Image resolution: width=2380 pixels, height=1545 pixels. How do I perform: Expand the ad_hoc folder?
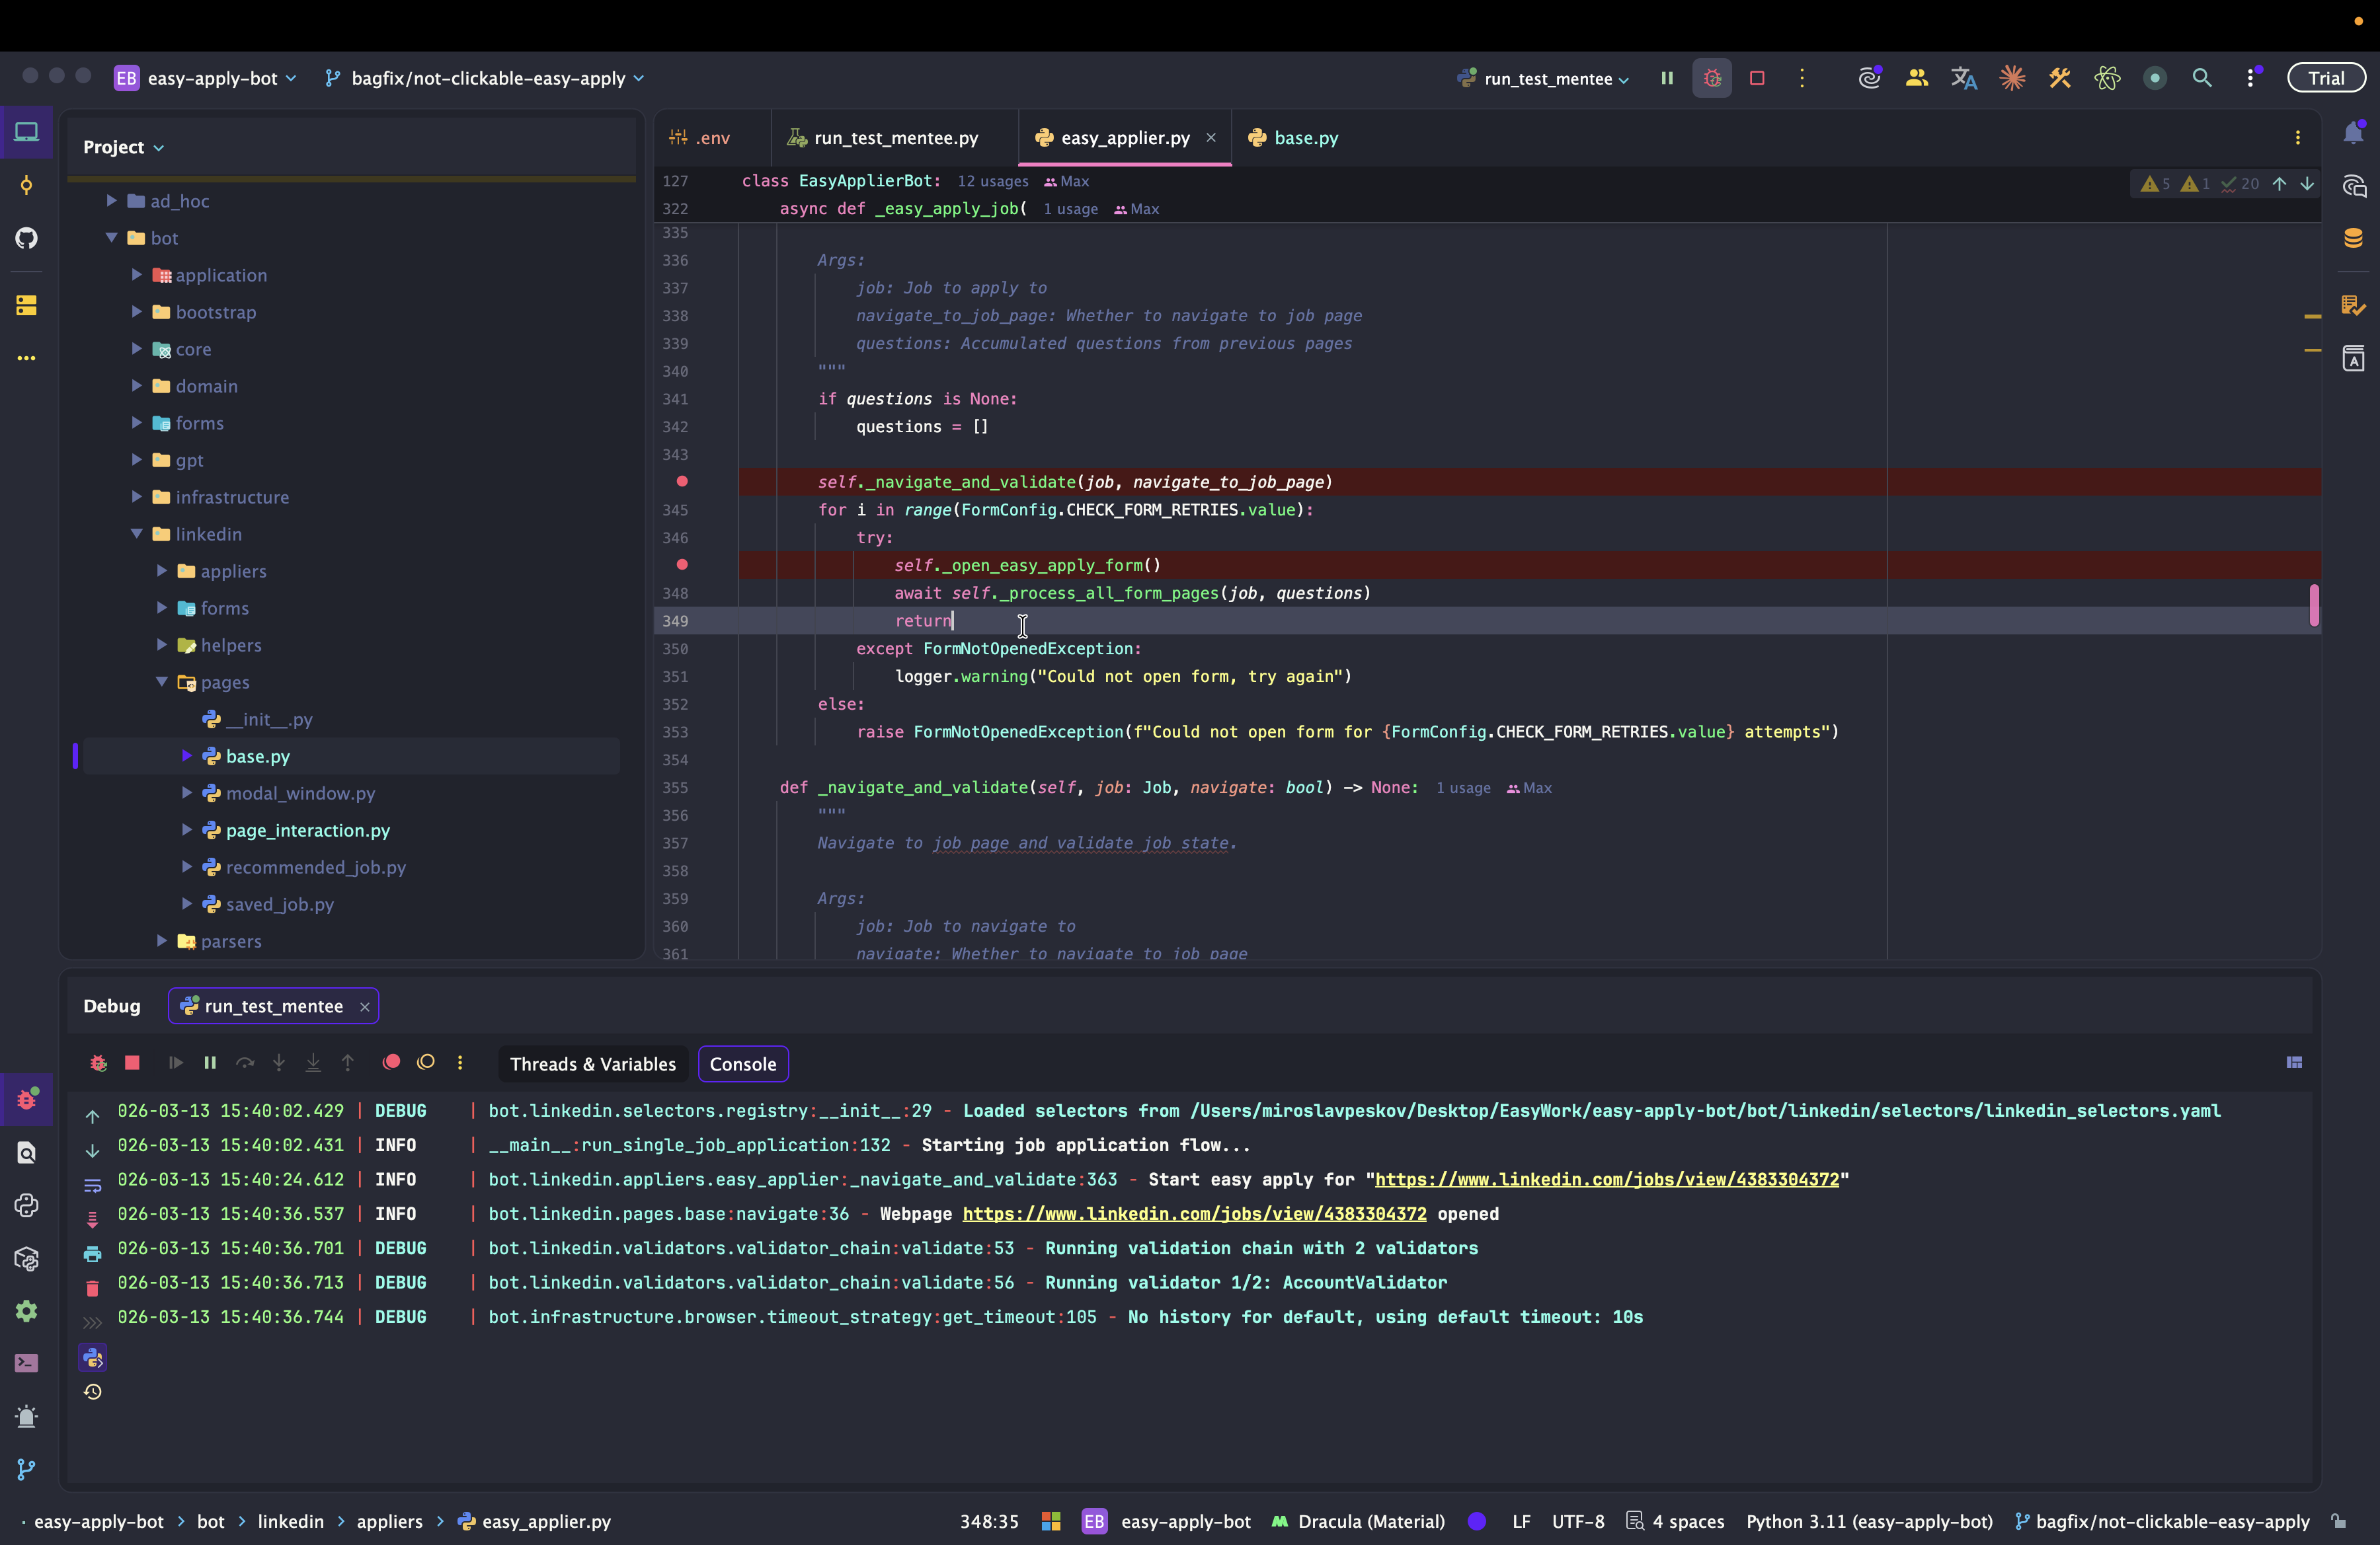(x=112, y=201)
